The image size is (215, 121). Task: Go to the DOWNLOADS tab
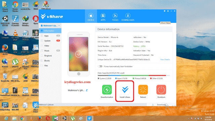coord(128,17)
